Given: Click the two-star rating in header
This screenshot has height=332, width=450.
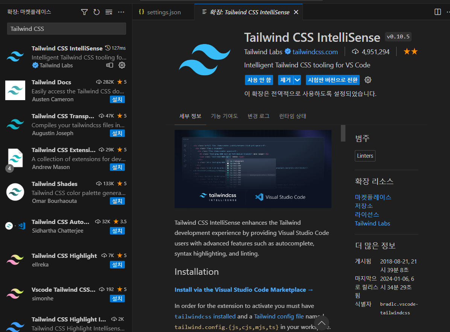Looking at the screenshot, I should coord(411,52).
